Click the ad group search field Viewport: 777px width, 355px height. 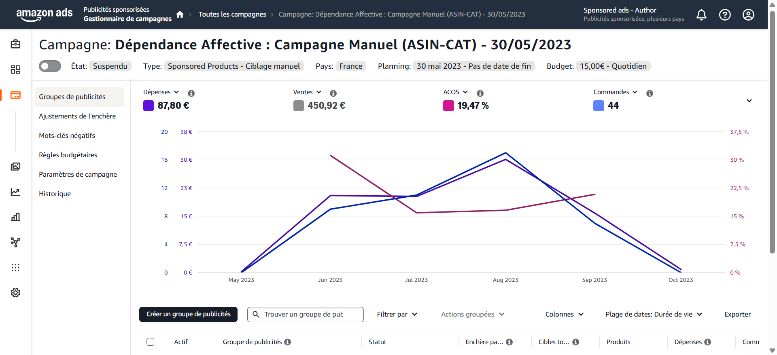pyautogui.click(x=310, y=315)
